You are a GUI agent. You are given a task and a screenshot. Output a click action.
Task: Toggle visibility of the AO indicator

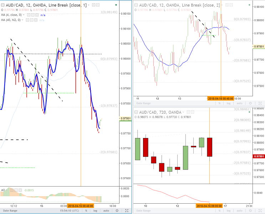pyautogui.click(x=12, y=190)
